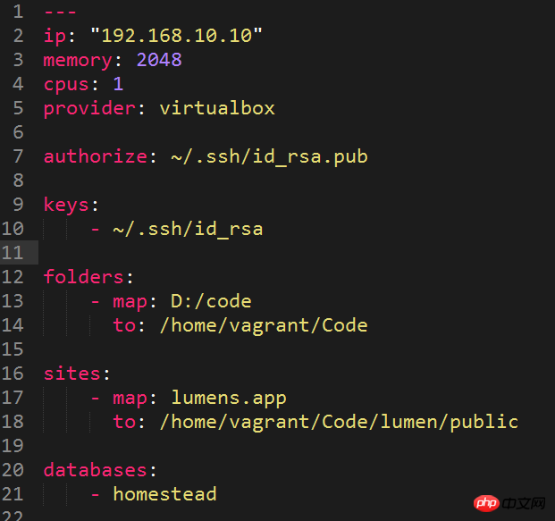The height and width of the screenshot is (521, 555).
Task: Click the databases key name
Action: (x=95, y=469)
